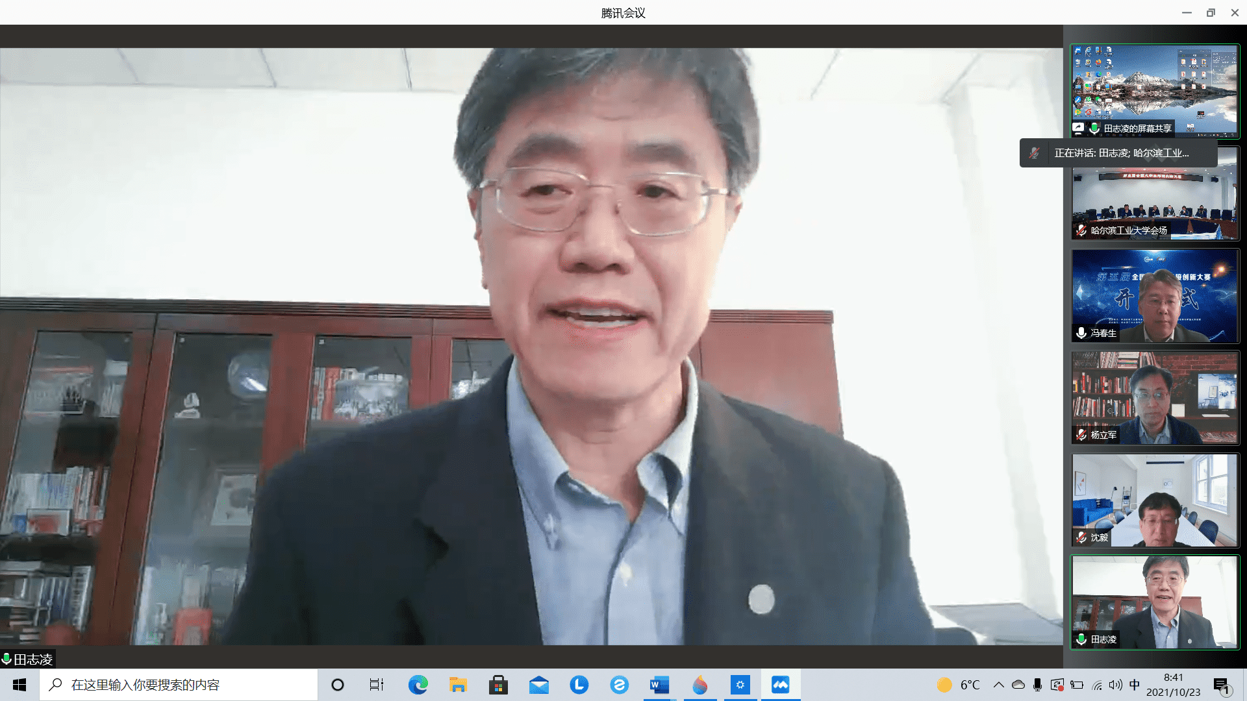Expand hidden system tray icons chevron

(999, 685)
